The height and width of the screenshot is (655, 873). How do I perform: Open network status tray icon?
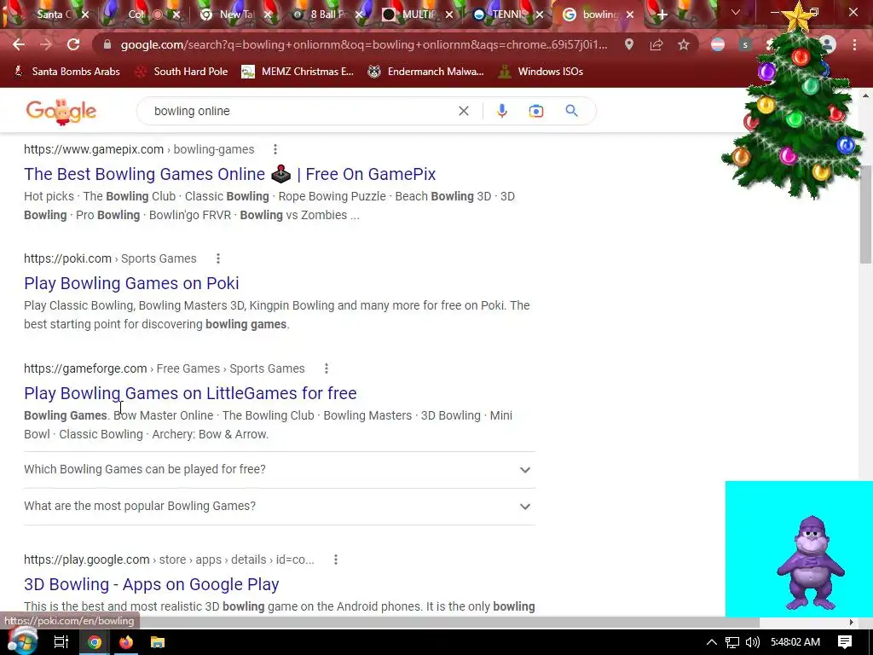point(732,642)
